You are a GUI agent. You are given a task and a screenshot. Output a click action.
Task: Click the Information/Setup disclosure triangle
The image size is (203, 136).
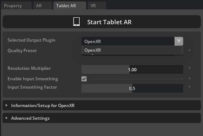(6, 105)
